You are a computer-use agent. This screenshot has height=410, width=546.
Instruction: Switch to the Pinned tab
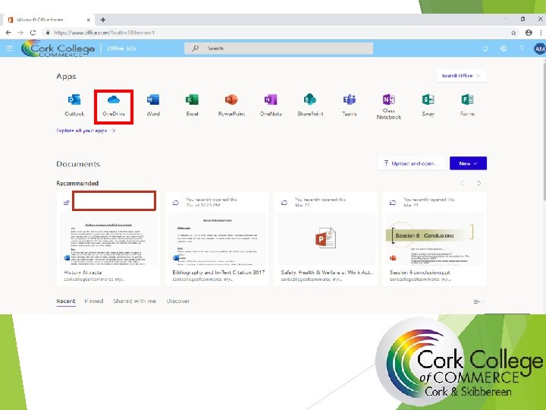[94, 301]
